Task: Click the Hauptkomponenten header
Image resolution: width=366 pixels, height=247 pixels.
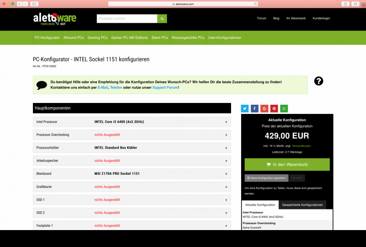Action: 132,108
